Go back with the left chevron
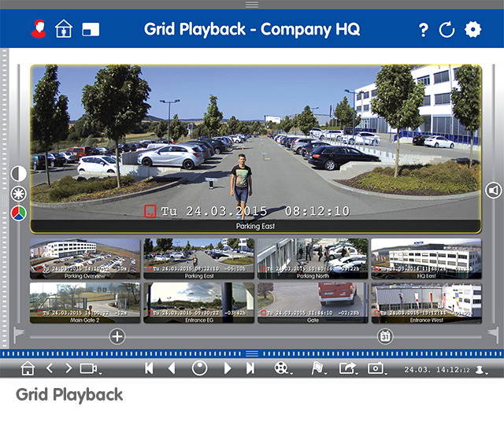This screenshot has width=504, height=425. pyautogui.click(x=50, y=368)
